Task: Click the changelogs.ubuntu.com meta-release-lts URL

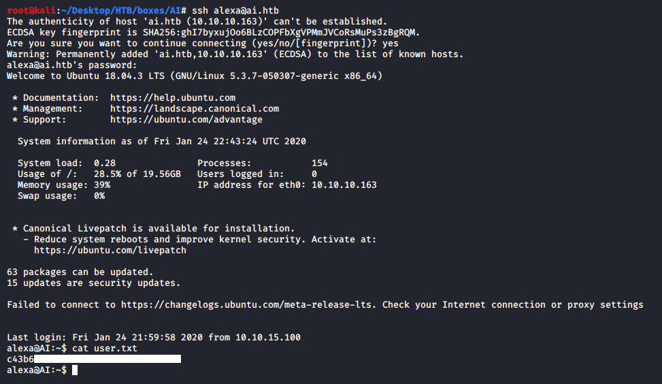Action: [x=246, y=305]
